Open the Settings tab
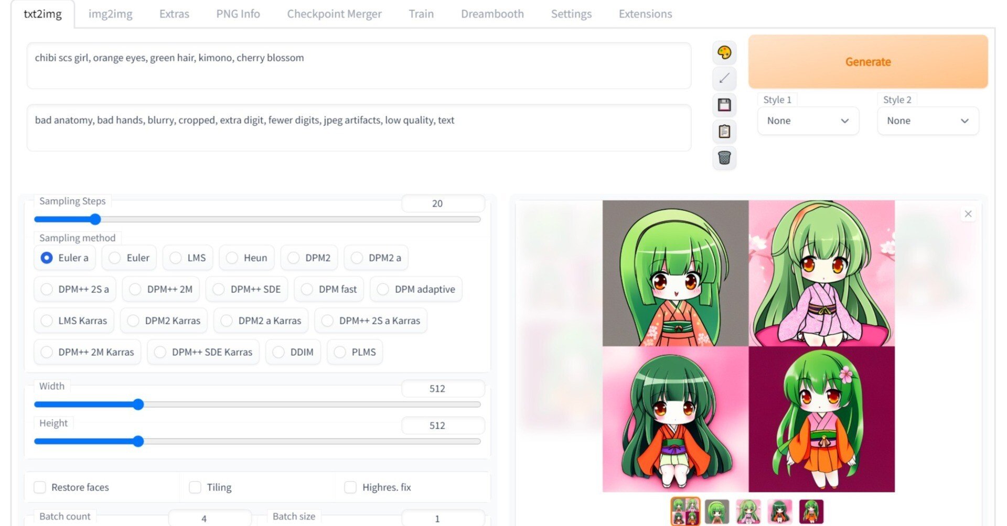Viewport: 1007px width, 526px height. pyautogui.click(x=571, y=14)
